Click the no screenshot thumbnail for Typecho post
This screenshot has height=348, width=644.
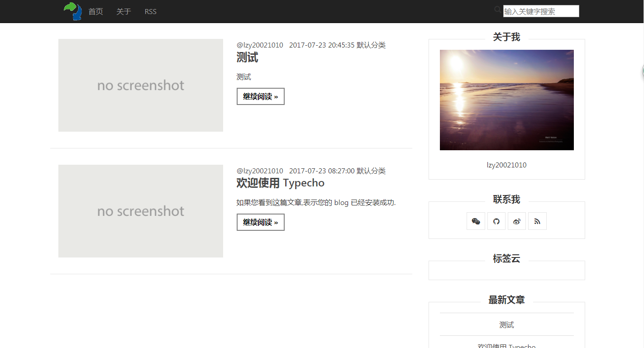tap(141, 211)
